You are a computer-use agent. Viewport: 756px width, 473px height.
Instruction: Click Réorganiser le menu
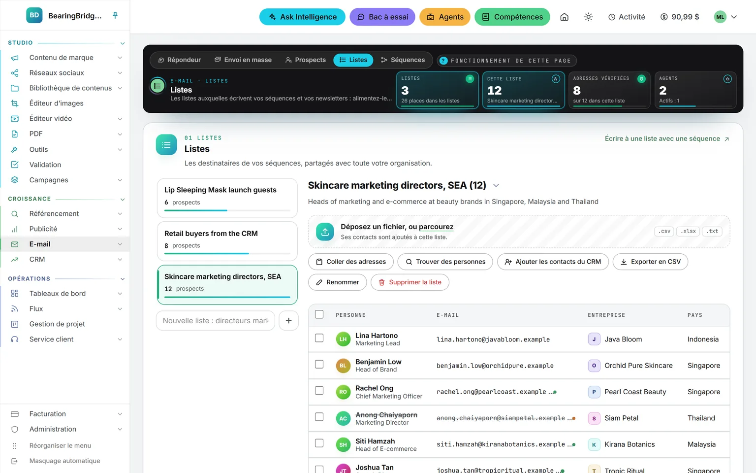pos(60,445)
